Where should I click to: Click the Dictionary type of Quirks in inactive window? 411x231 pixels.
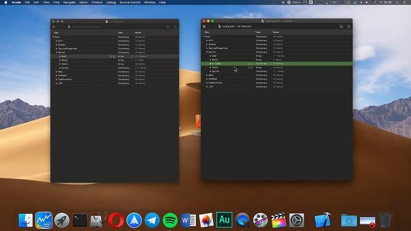coord(124,68)
